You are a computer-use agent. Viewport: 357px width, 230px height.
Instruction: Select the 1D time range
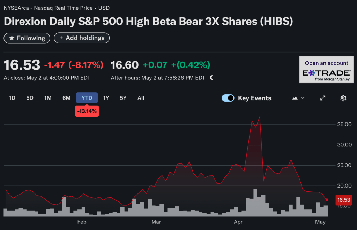coord(12,98)
